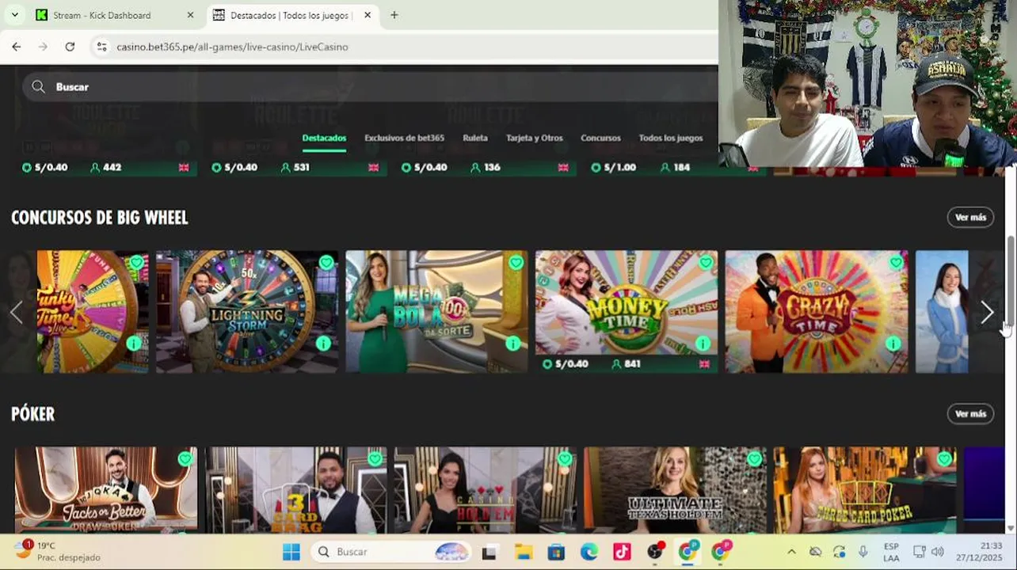Open TikTok app from taskbar
The height and width of the screenshot is (570, 1017).
[622, 552]
